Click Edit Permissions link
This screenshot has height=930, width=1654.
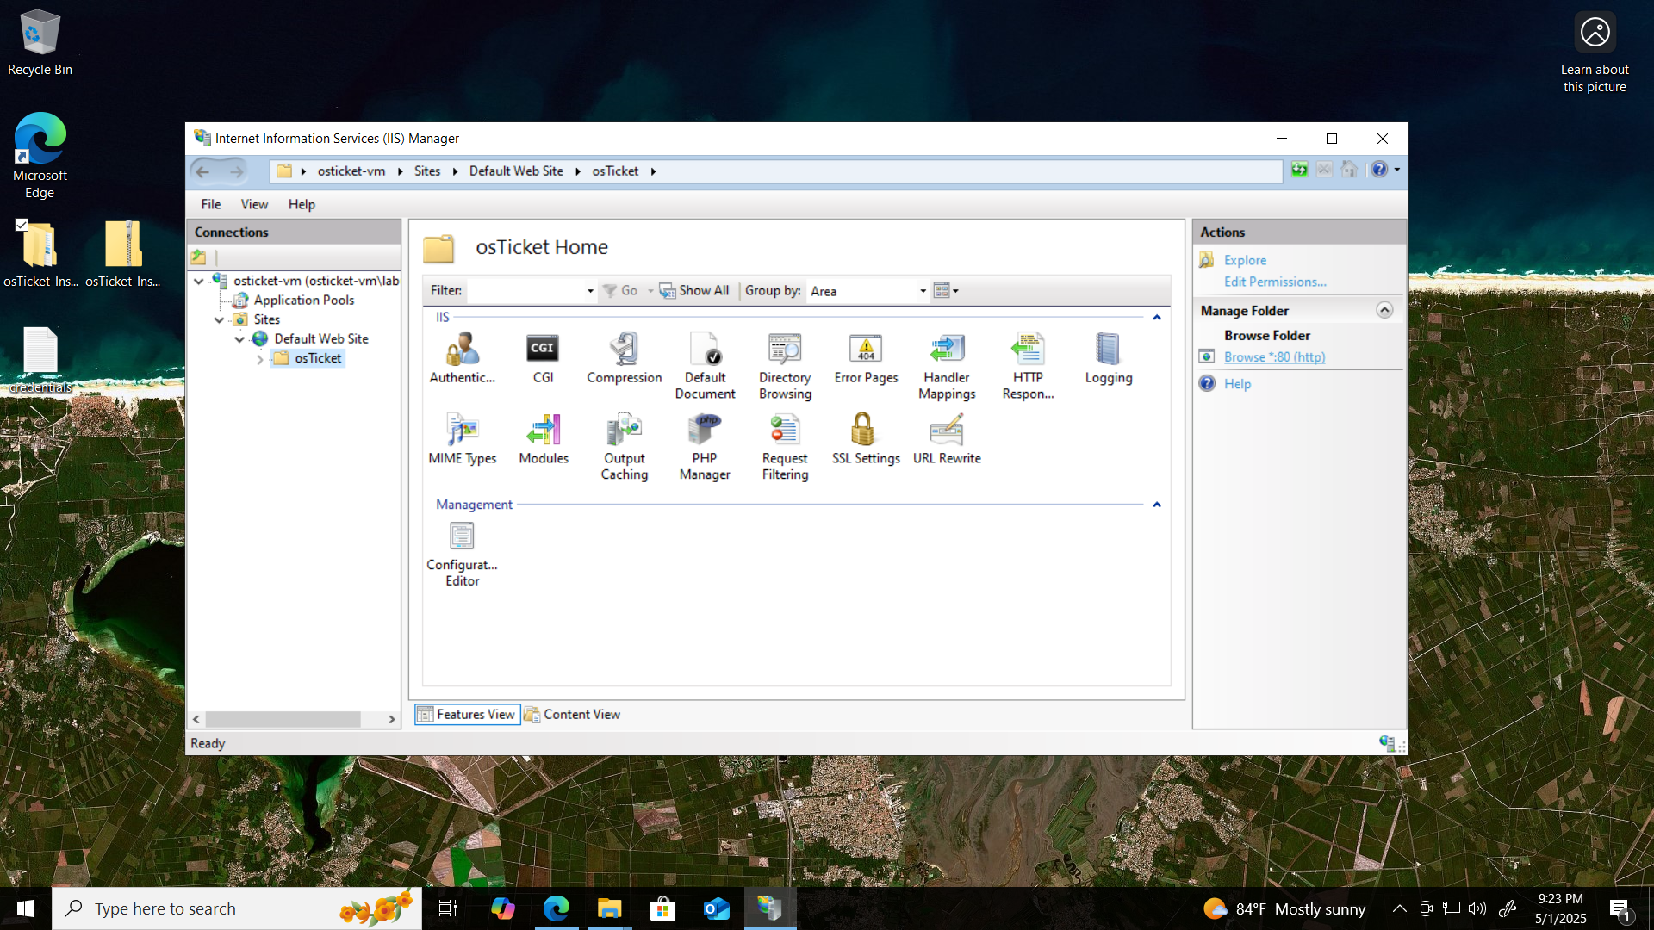[x=1275, y=282]
